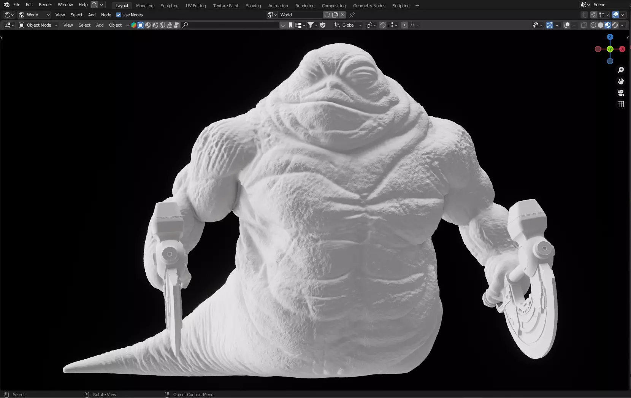Toggle the viewport gizmos button

(x=550, y=25)
